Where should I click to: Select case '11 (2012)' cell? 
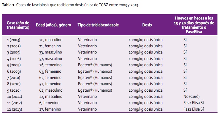tap(15, 103)
